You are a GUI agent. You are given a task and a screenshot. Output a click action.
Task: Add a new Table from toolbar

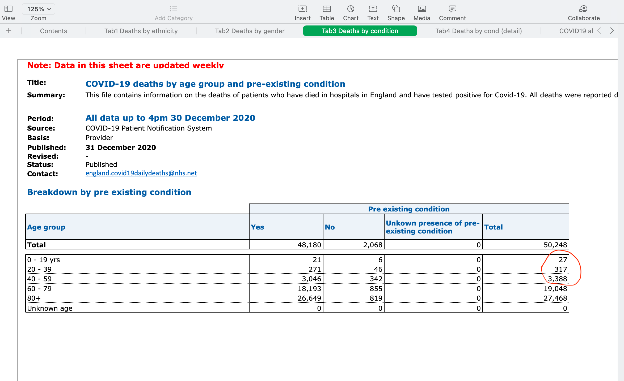point(327,9)
